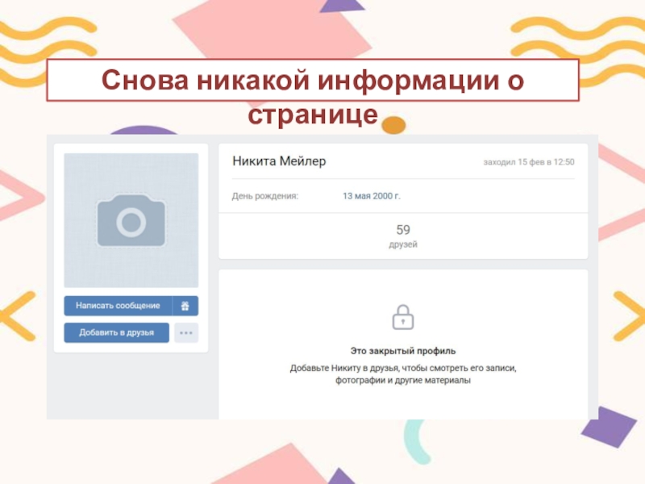
Task: Click the Это закрытый профиль heading
Action: tap(402, 351)
